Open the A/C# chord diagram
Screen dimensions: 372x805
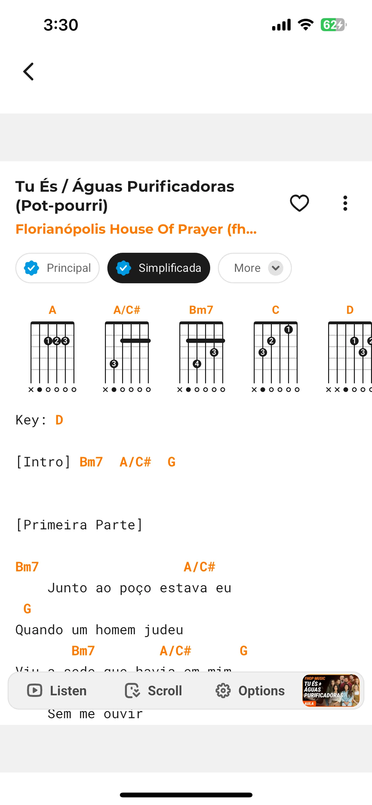[x=127, y=348]
